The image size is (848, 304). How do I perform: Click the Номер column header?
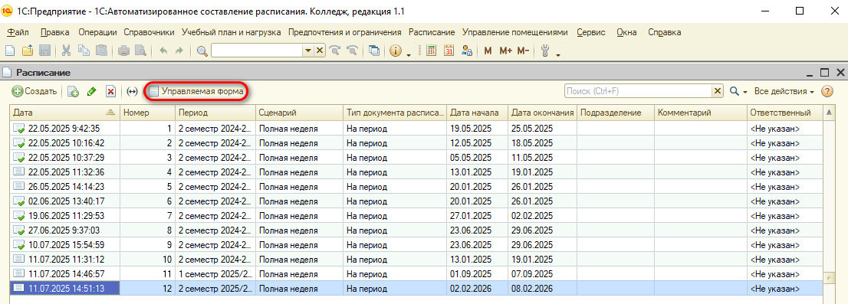click(x=147, y=113)
